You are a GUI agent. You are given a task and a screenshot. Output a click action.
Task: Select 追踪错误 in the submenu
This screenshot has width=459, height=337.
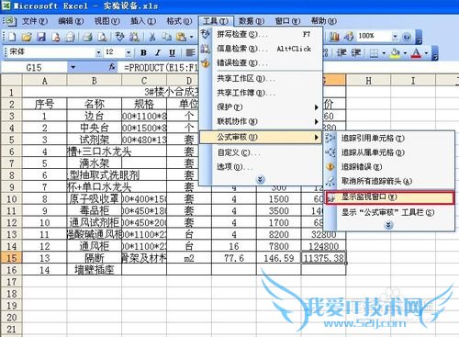(x=389, y=167)
